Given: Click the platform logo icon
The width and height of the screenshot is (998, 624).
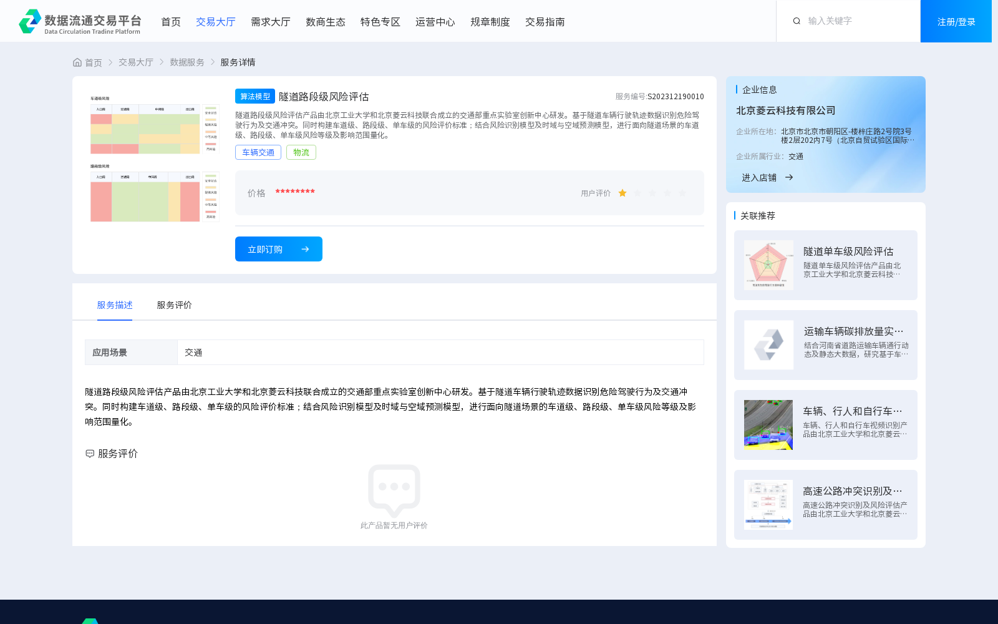Looking at the screenshot, I should pos(30,21).
